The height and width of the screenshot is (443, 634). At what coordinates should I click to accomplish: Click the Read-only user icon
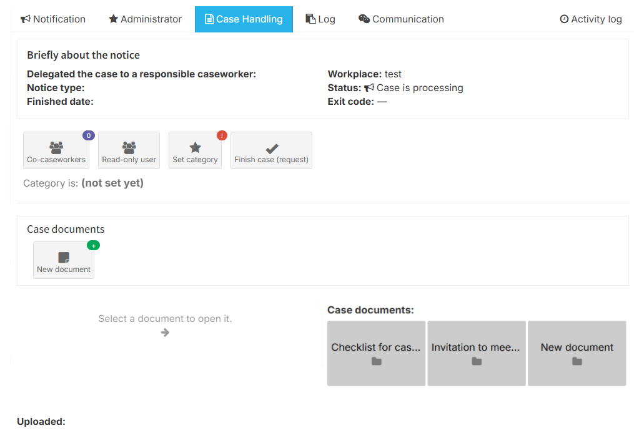[129, 148]
